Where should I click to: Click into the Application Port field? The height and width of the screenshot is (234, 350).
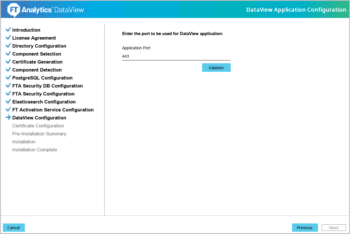click(x=176, y=56)
